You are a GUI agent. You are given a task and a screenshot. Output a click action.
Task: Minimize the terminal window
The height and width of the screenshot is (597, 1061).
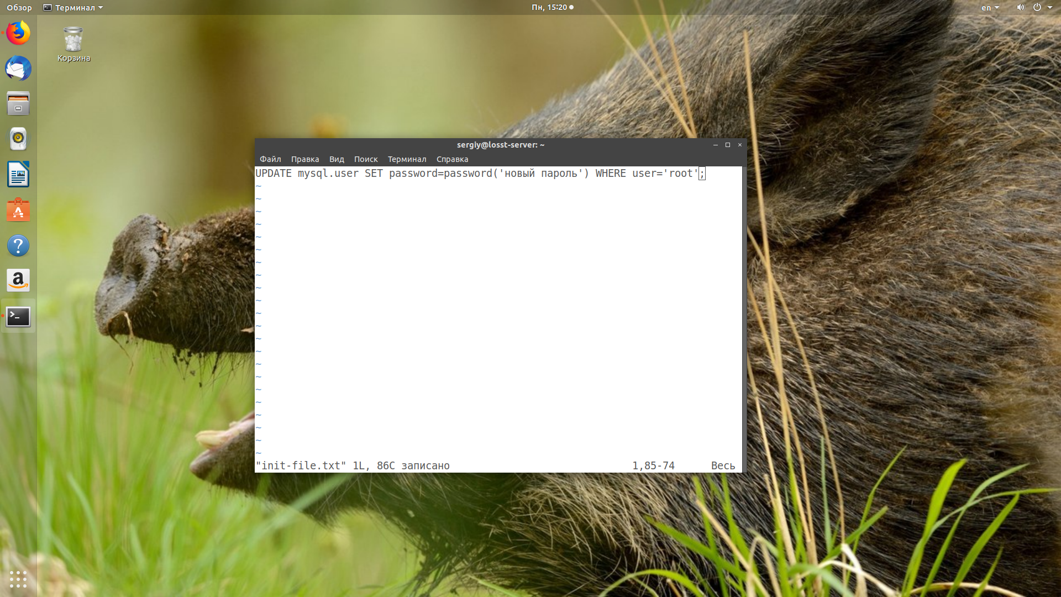click(x=716, y=145)
